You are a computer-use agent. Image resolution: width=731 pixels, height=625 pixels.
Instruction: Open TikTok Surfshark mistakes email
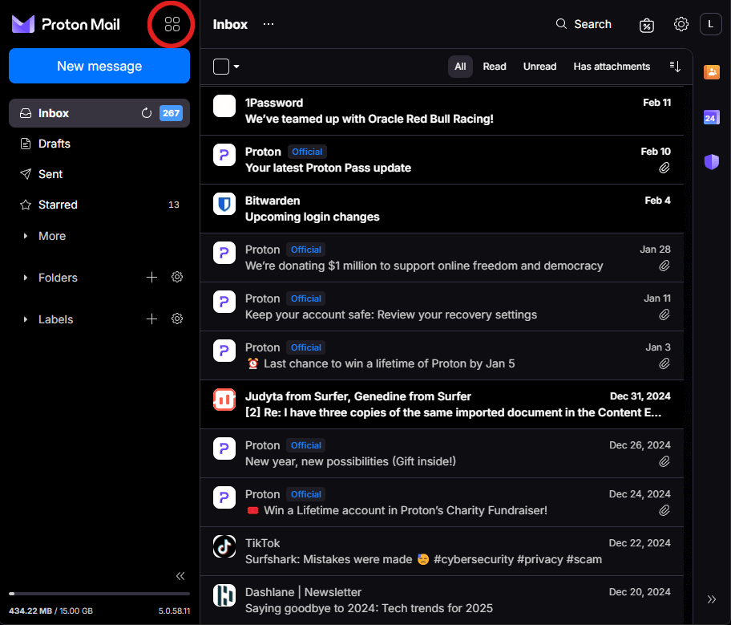click(x=442, y=551)
